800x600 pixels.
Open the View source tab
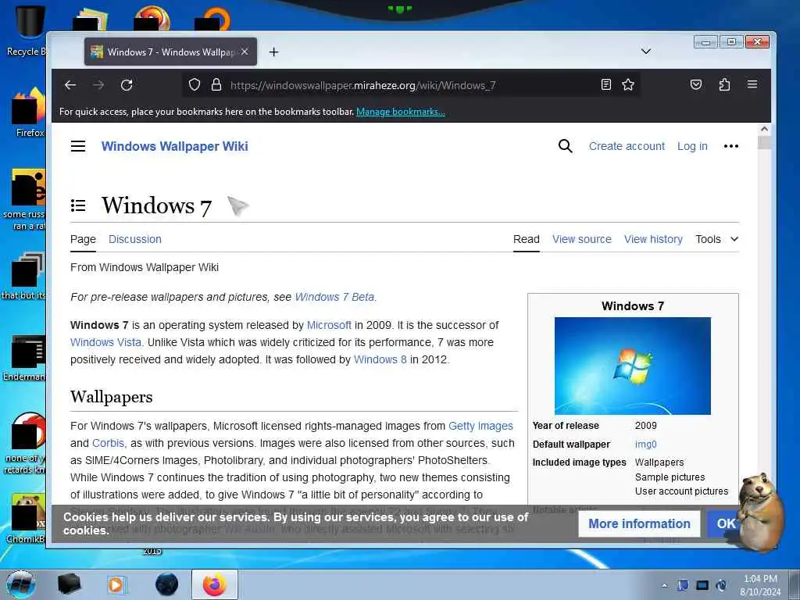(x=582, y=239)
